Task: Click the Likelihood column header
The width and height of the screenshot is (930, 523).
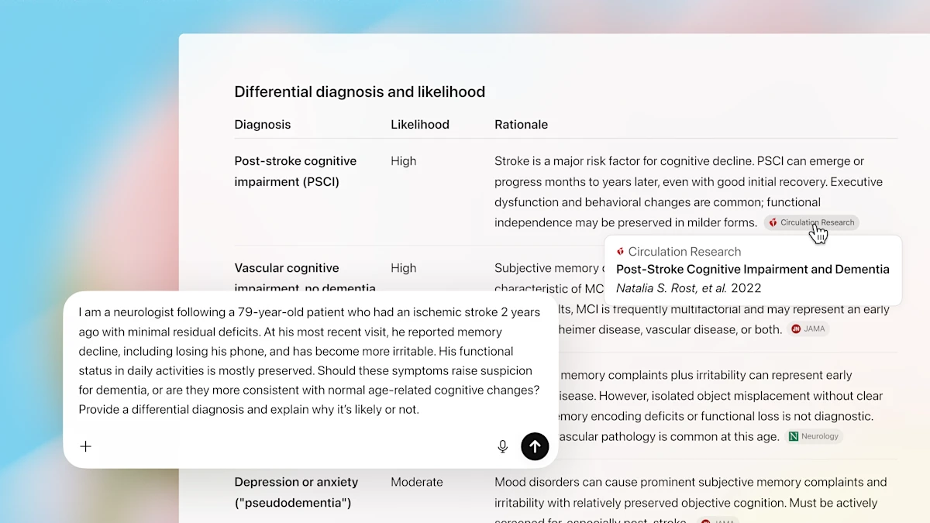Action: point(420,124)
